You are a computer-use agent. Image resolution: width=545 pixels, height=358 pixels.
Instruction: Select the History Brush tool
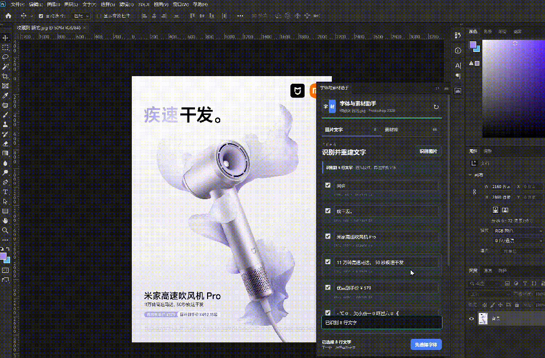pos(5,134)
